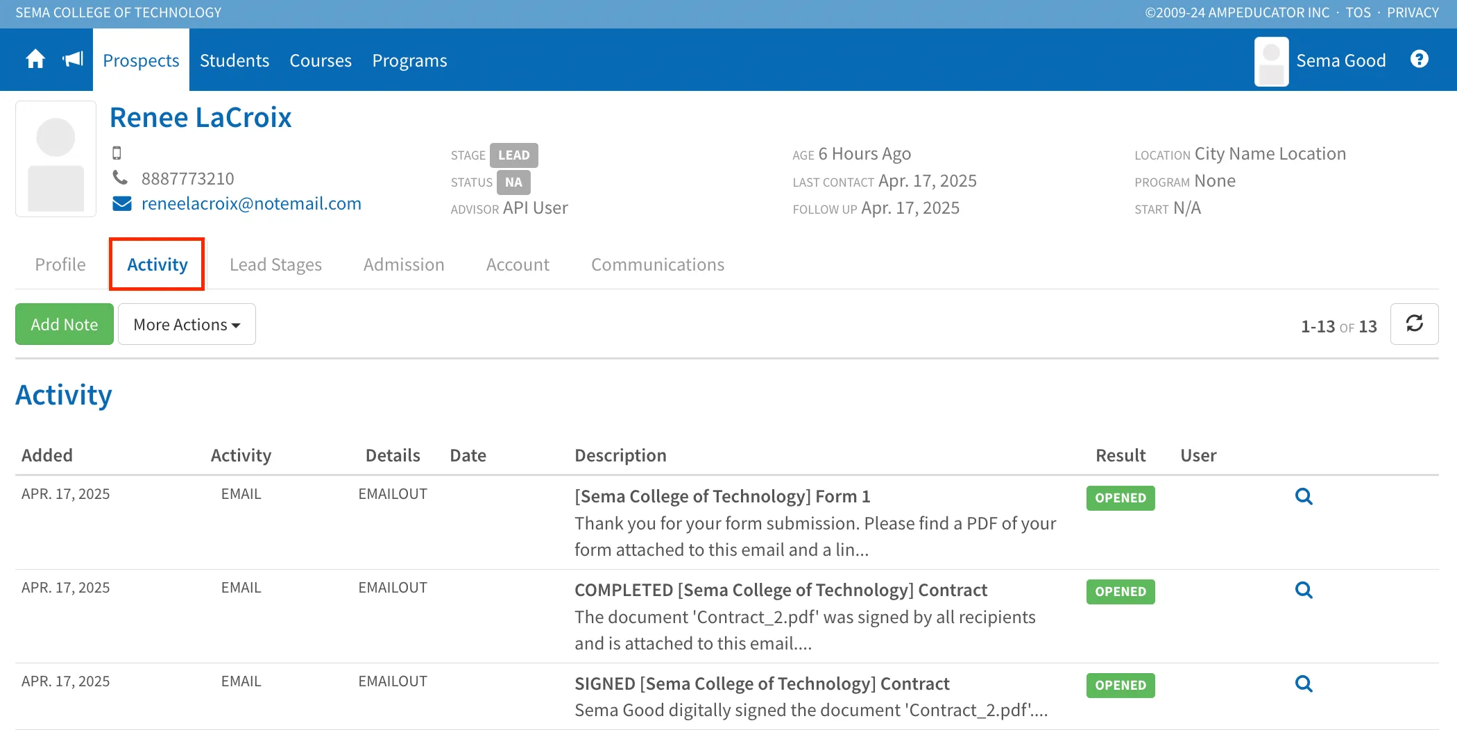This screenshot has height=730, width=1457.
Task: Go to the home icon
Action: click(35, 60)
